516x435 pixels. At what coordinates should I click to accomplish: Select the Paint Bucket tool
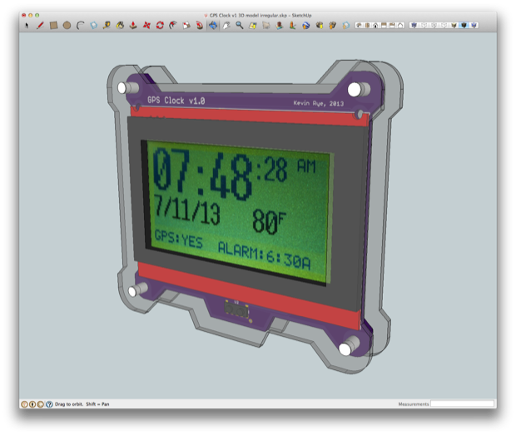[120, 25]
